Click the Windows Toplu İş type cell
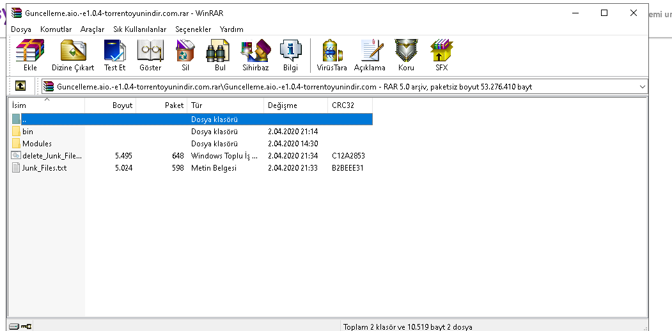Viewport: 672px width, 331px height. coord(224,156)
